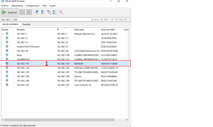213x127 pixels.
Task: Click the scroll right arrow
Action: click(127, 120)
